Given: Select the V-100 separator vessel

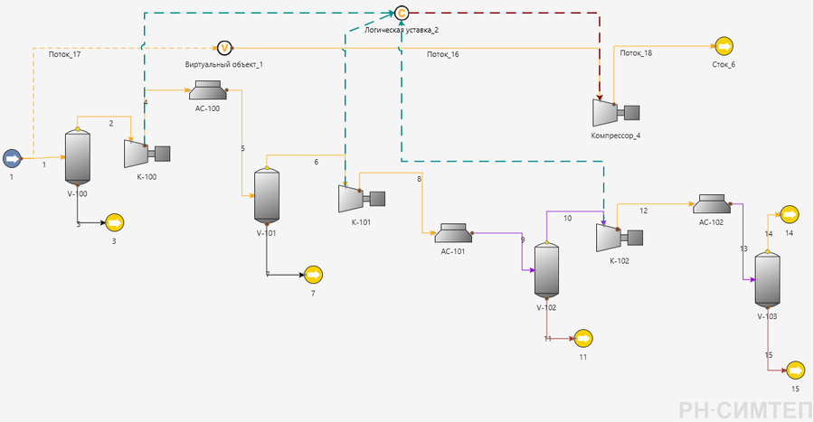Looking at the screenshot, I should point(78,157).
